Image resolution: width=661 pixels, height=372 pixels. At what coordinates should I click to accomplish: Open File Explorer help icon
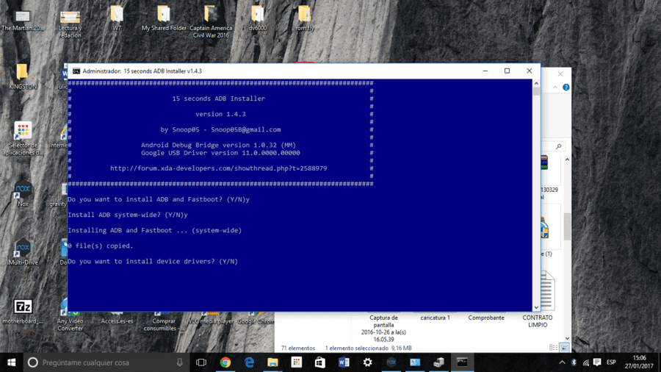pos(566,87)
